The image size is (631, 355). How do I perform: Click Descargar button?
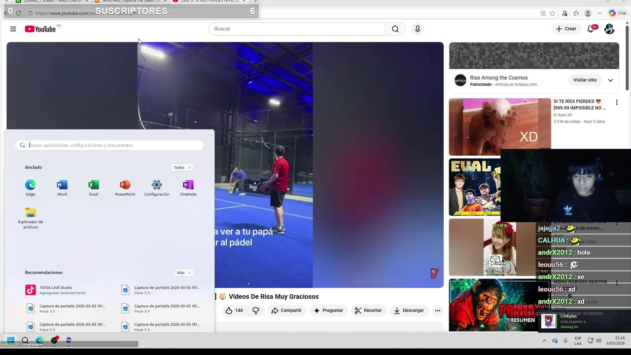[x=409, y=311]
